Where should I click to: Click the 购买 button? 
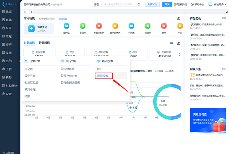(x=167, y=4)
